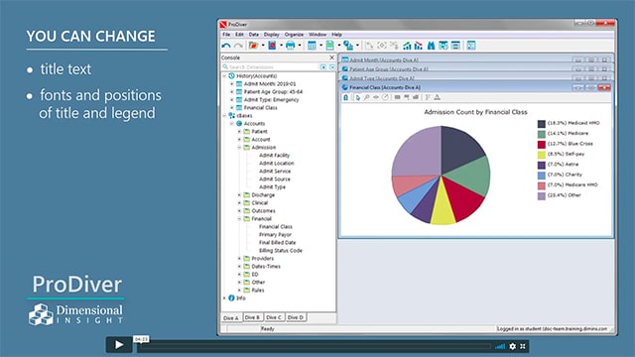Image resolution: width=635 pixels, height=357 pixels.
Task: Click the Self-pay yellow legend swatch
Action: pyautogui.click(x=542, y=155)
